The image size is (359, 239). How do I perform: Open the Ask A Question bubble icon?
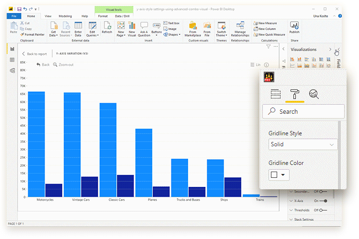coord(144,25)
